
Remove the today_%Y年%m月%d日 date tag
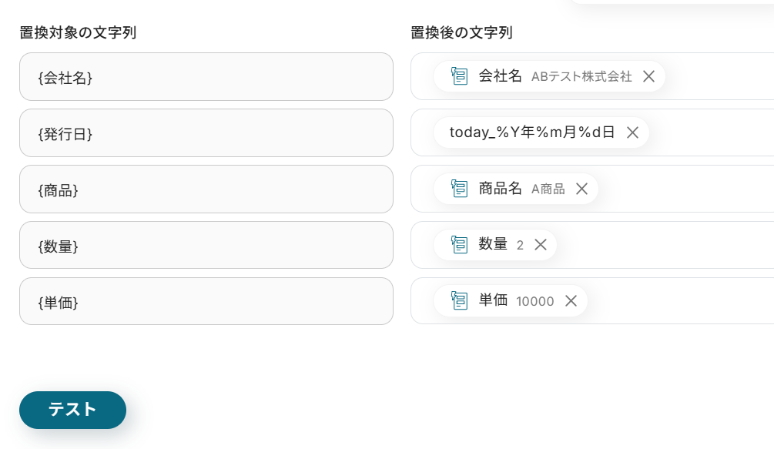632,132
